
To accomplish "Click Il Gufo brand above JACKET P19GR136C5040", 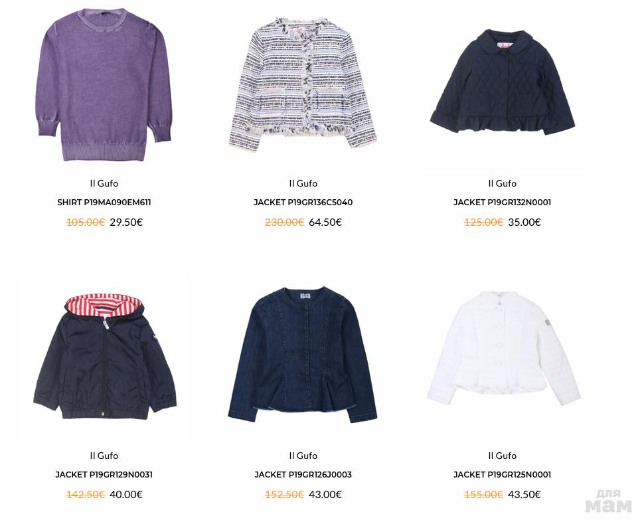I will pos(303,183).
